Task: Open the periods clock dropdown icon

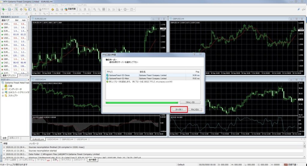Action: click(126, 9)
